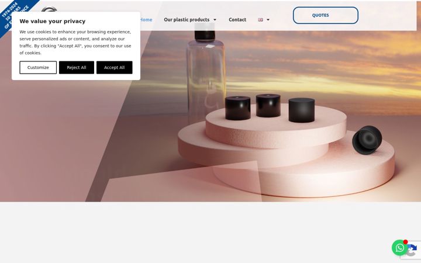Go to the Contact page

click(x=237, y=20)
